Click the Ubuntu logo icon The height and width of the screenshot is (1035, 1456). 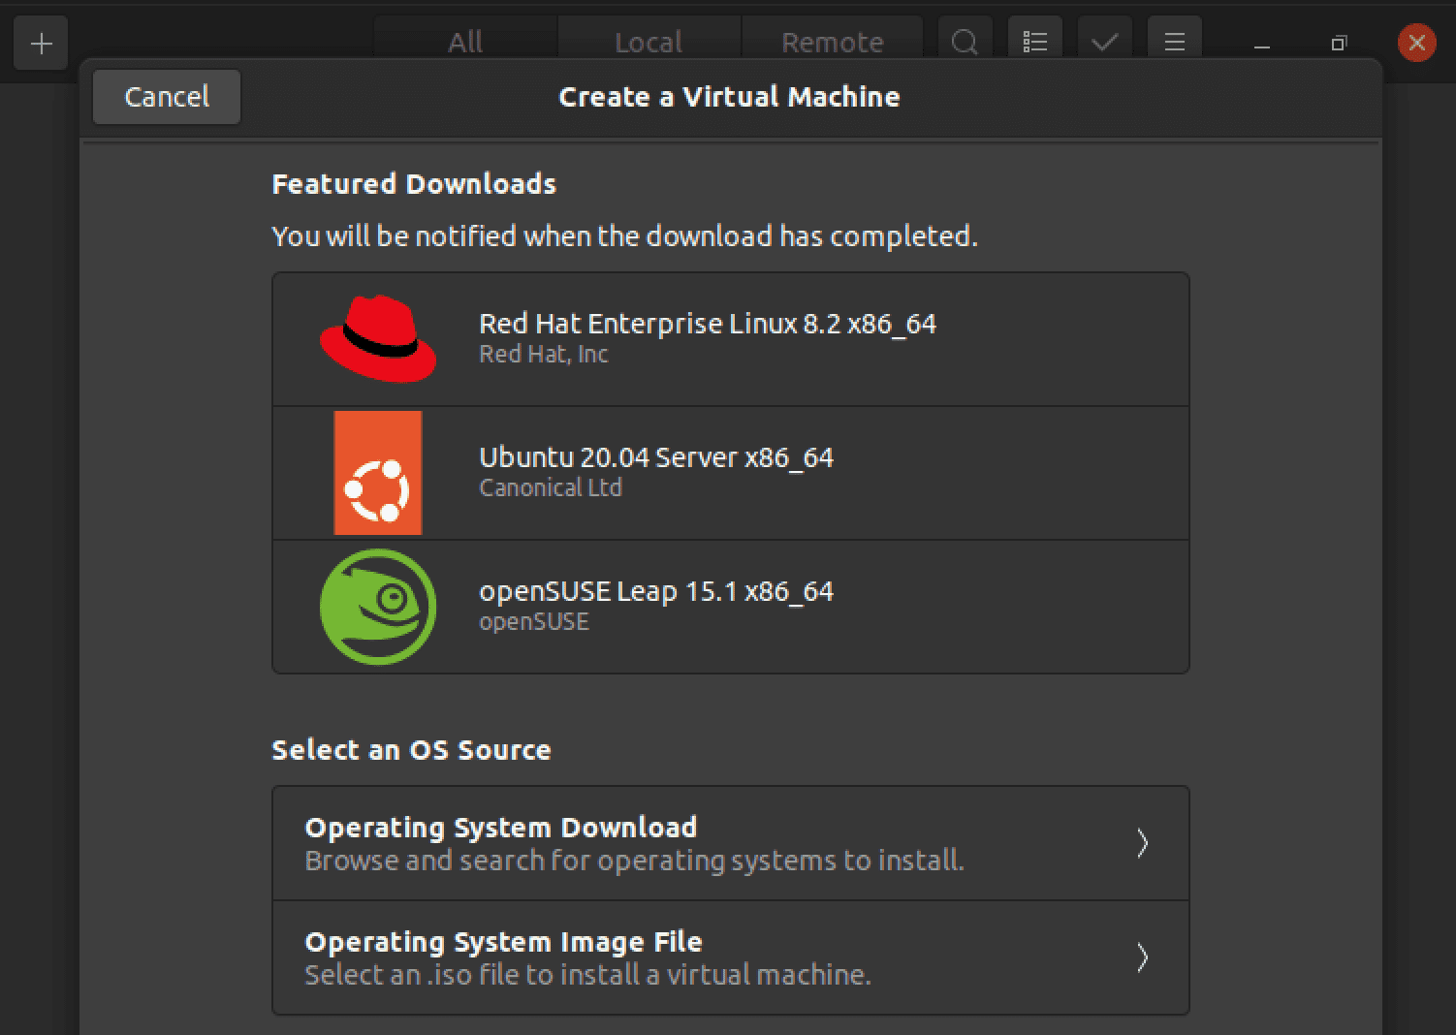pyautogui.click(x=377, y=472)
